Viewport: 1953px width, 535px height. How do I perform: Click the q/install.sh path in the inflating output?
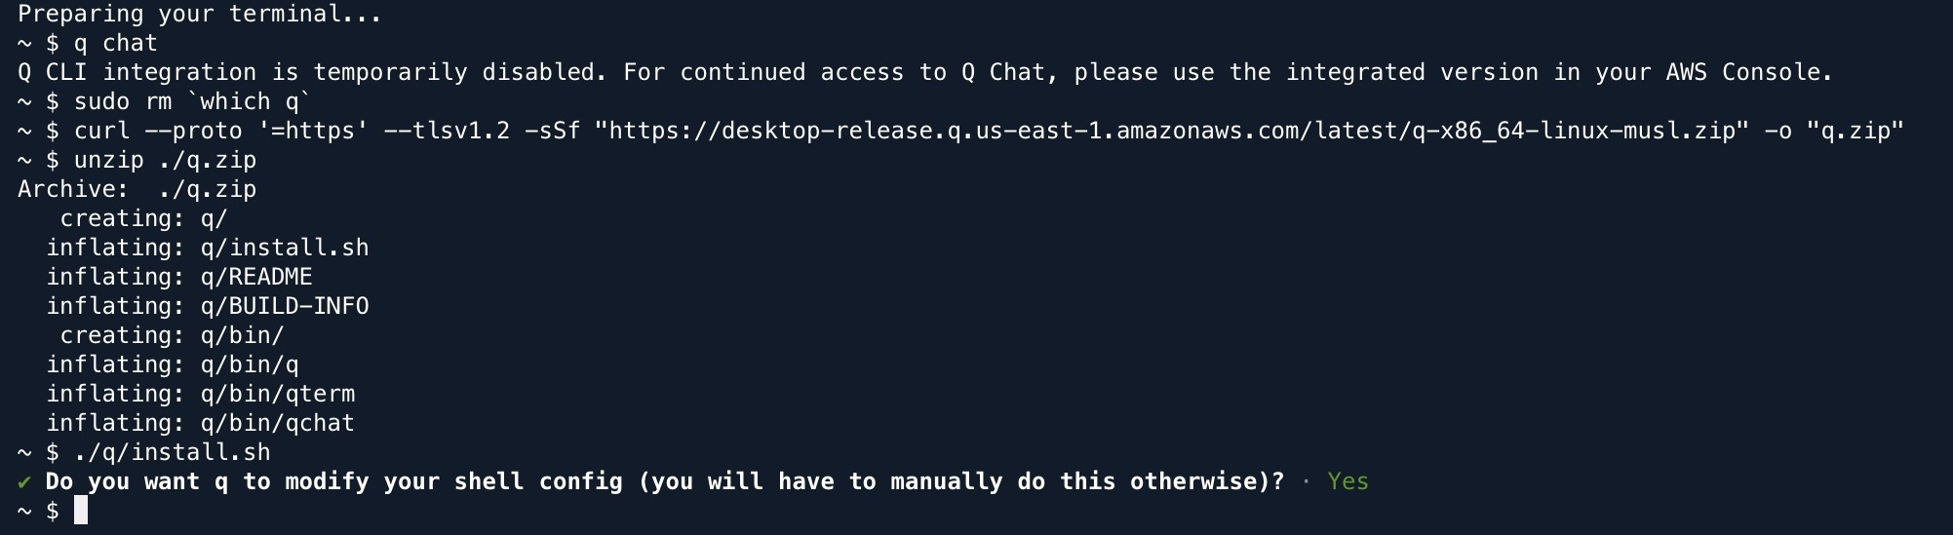[285, 248]
